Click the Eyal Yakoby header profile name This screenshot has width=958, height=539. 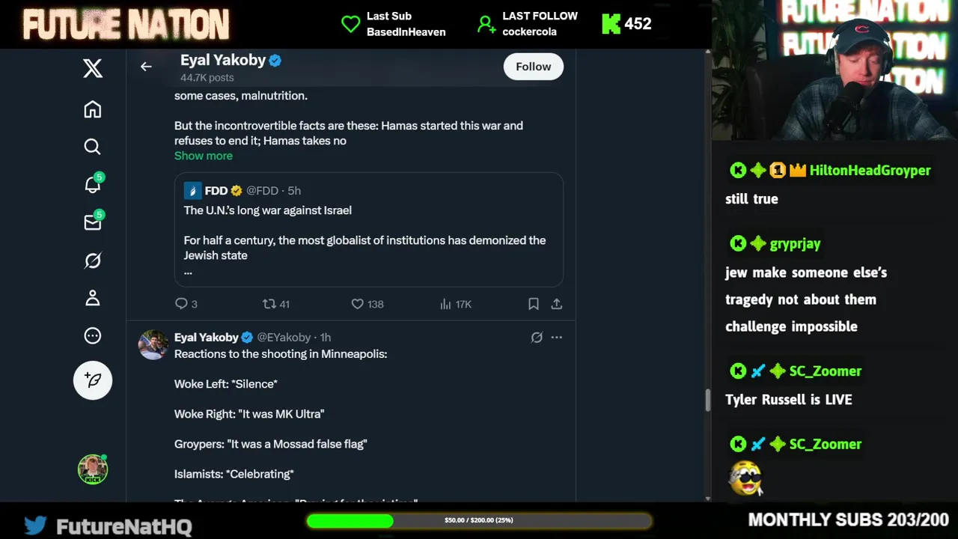(223, 60)
